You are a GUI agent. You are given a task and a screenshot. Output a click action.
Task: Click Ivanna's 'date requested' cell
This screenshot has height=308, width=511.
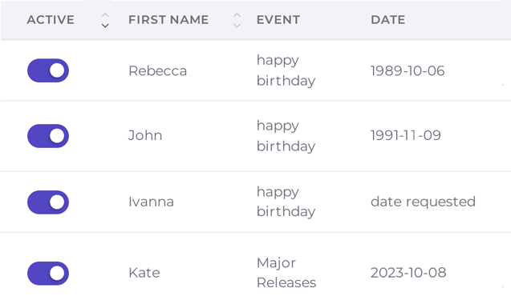pos(423,202)
